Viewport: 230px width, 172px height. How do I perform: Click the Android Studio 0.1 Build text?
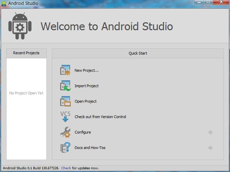[31, 168]
